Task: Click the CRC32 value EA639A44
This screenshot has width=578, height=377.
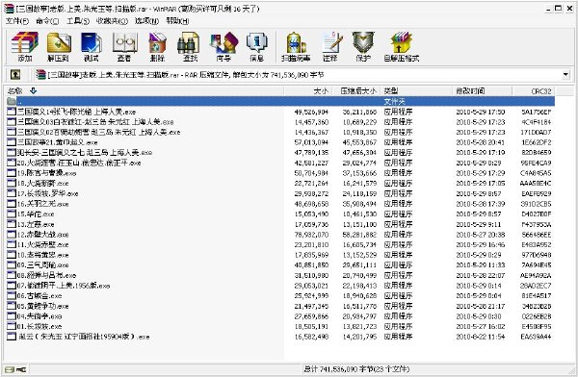Action: (x=536, y=337)
